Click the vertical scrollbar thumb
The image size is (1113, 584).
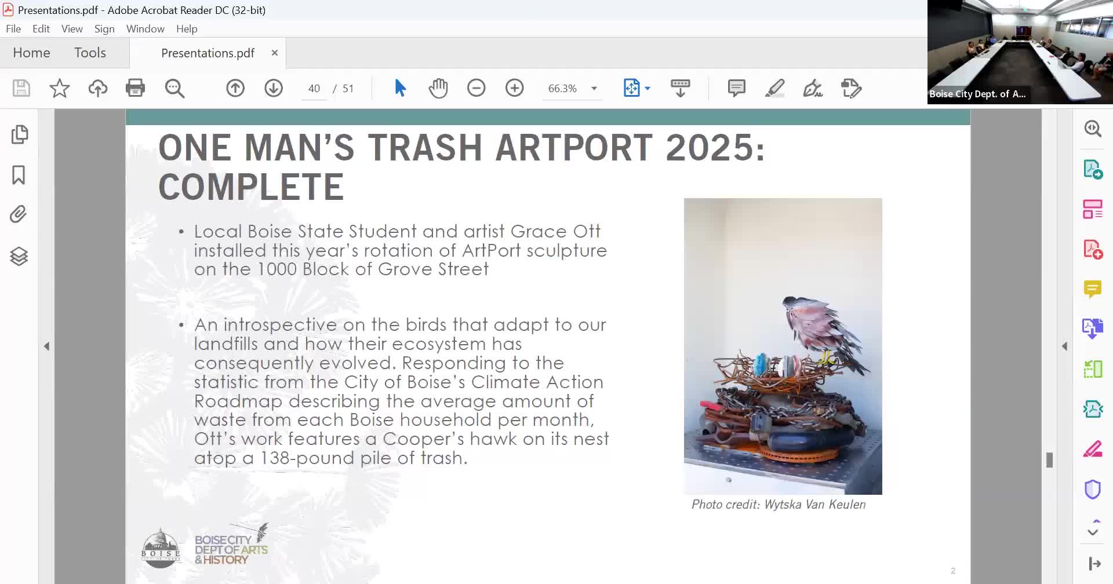(x=1049, y=460)
